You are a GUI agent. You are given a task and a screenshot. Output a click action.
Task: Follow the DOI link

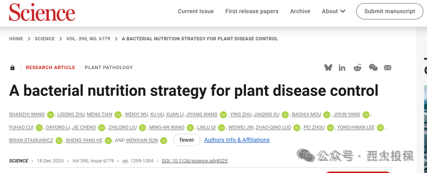point(195,161)
